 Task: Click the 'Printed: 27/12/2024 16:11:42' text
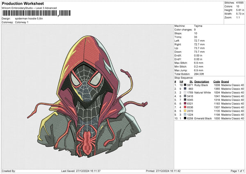coord(163,171)
